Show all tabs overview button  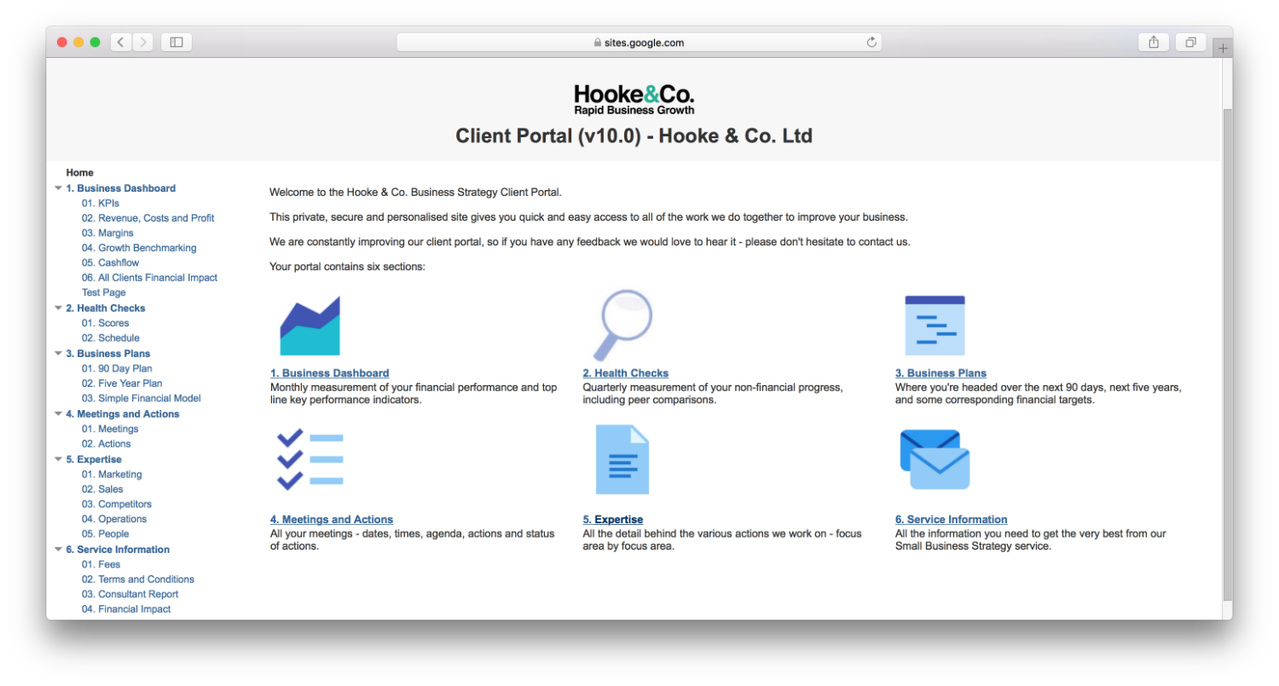coord(1190,42)
